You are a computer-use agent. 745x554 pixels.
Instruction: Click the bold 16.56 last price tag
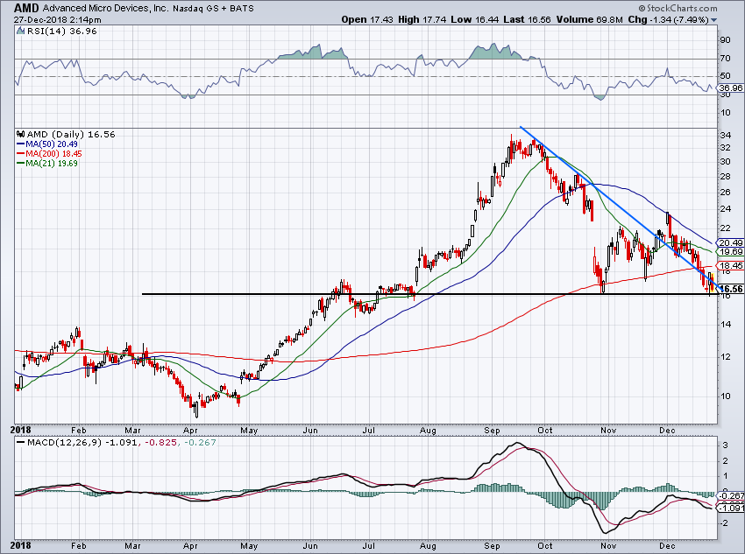click(x=732, y=289)
